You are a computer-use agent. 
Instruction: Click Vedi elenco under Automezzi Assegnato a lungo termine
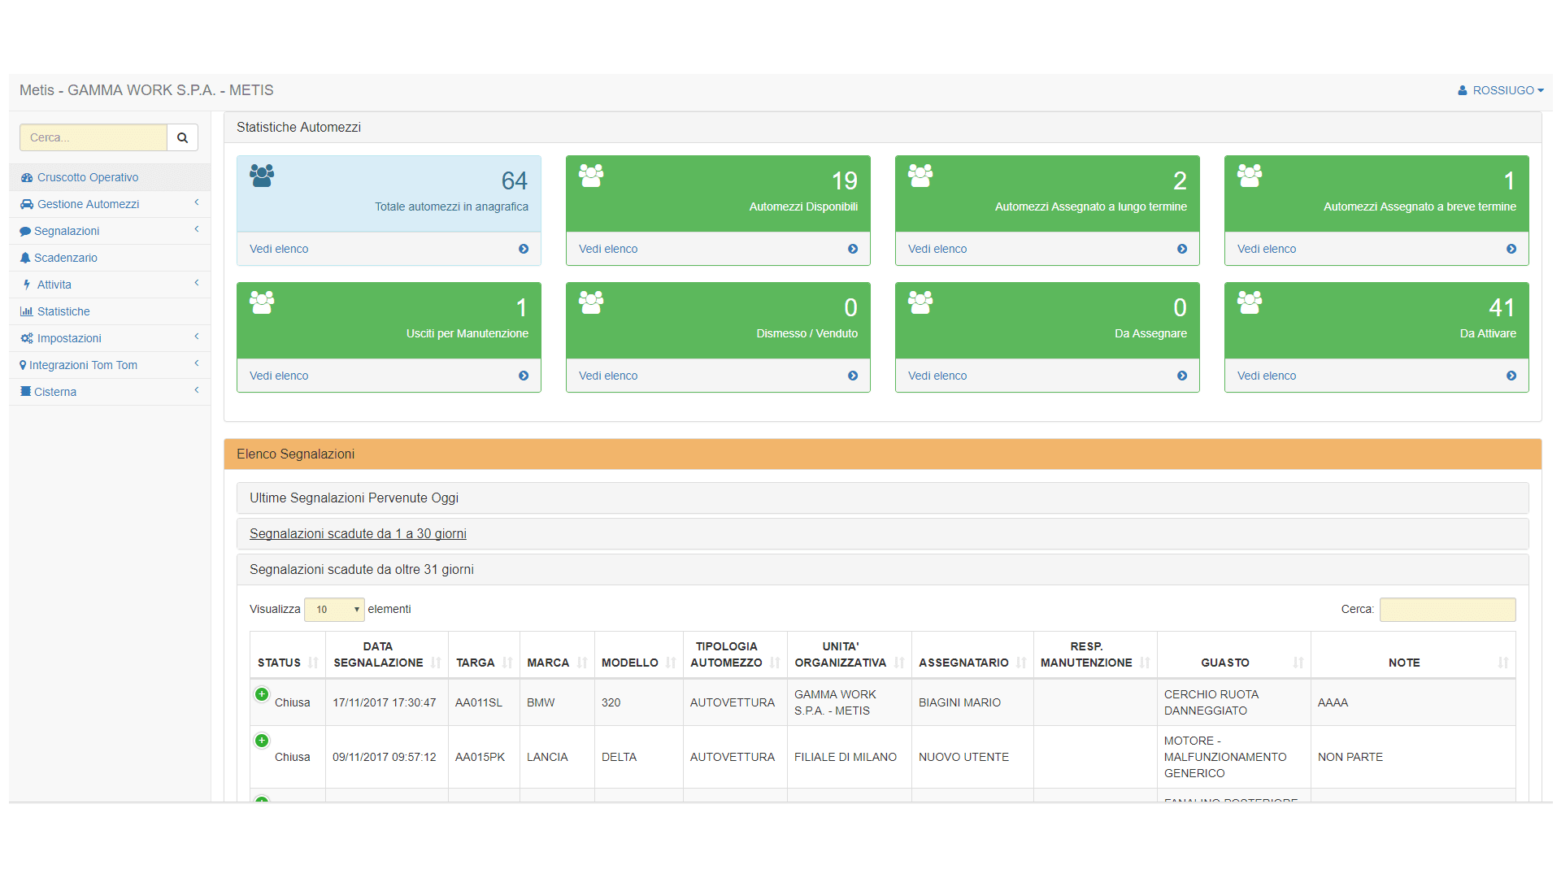(x=937, y=249)
